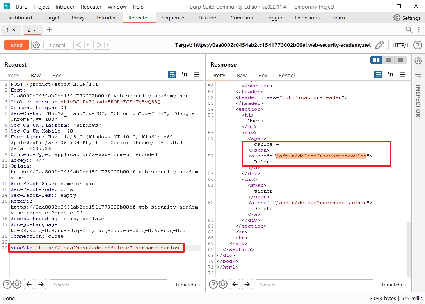Open the three-dot tab options menu

(419, 30)
